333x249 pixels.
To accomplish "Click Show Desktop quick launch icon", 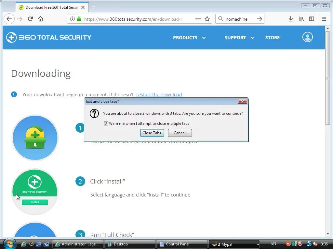I will 39,244.
